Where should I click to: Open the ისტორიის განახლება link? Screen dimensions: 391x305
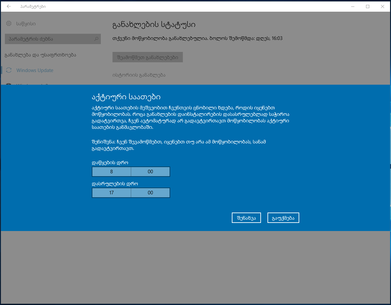click(x=139, y=75)
